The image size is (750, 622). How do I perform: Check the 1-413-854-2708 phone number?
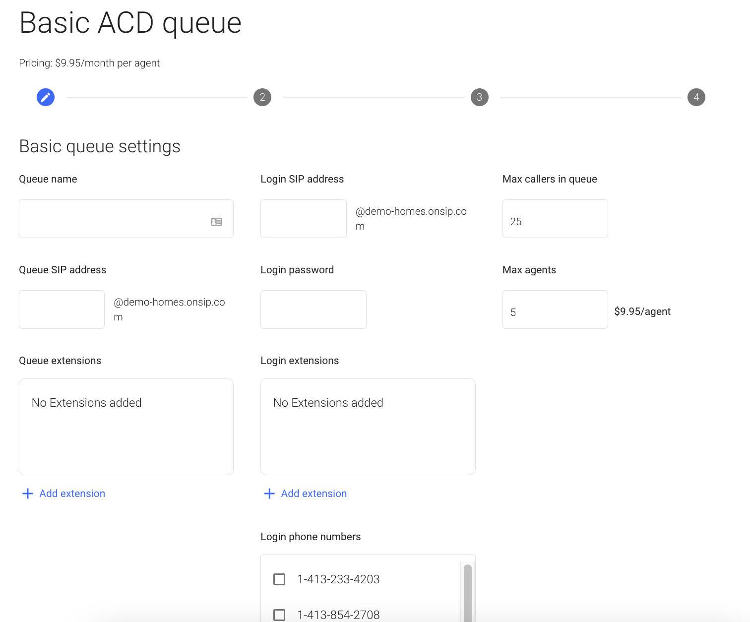(279, 615)
